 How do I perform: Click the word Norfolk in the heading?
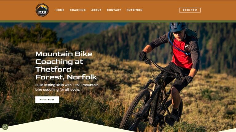pos(82,77)
